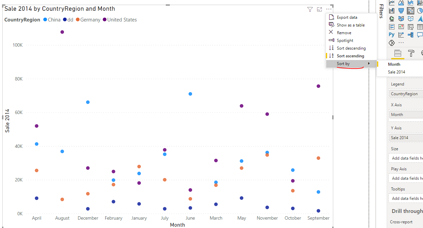Select the ArcGIS globe map visual
The width and height of the screenshot is (423, 228).
pyautogui.click(x=392, y=19)
